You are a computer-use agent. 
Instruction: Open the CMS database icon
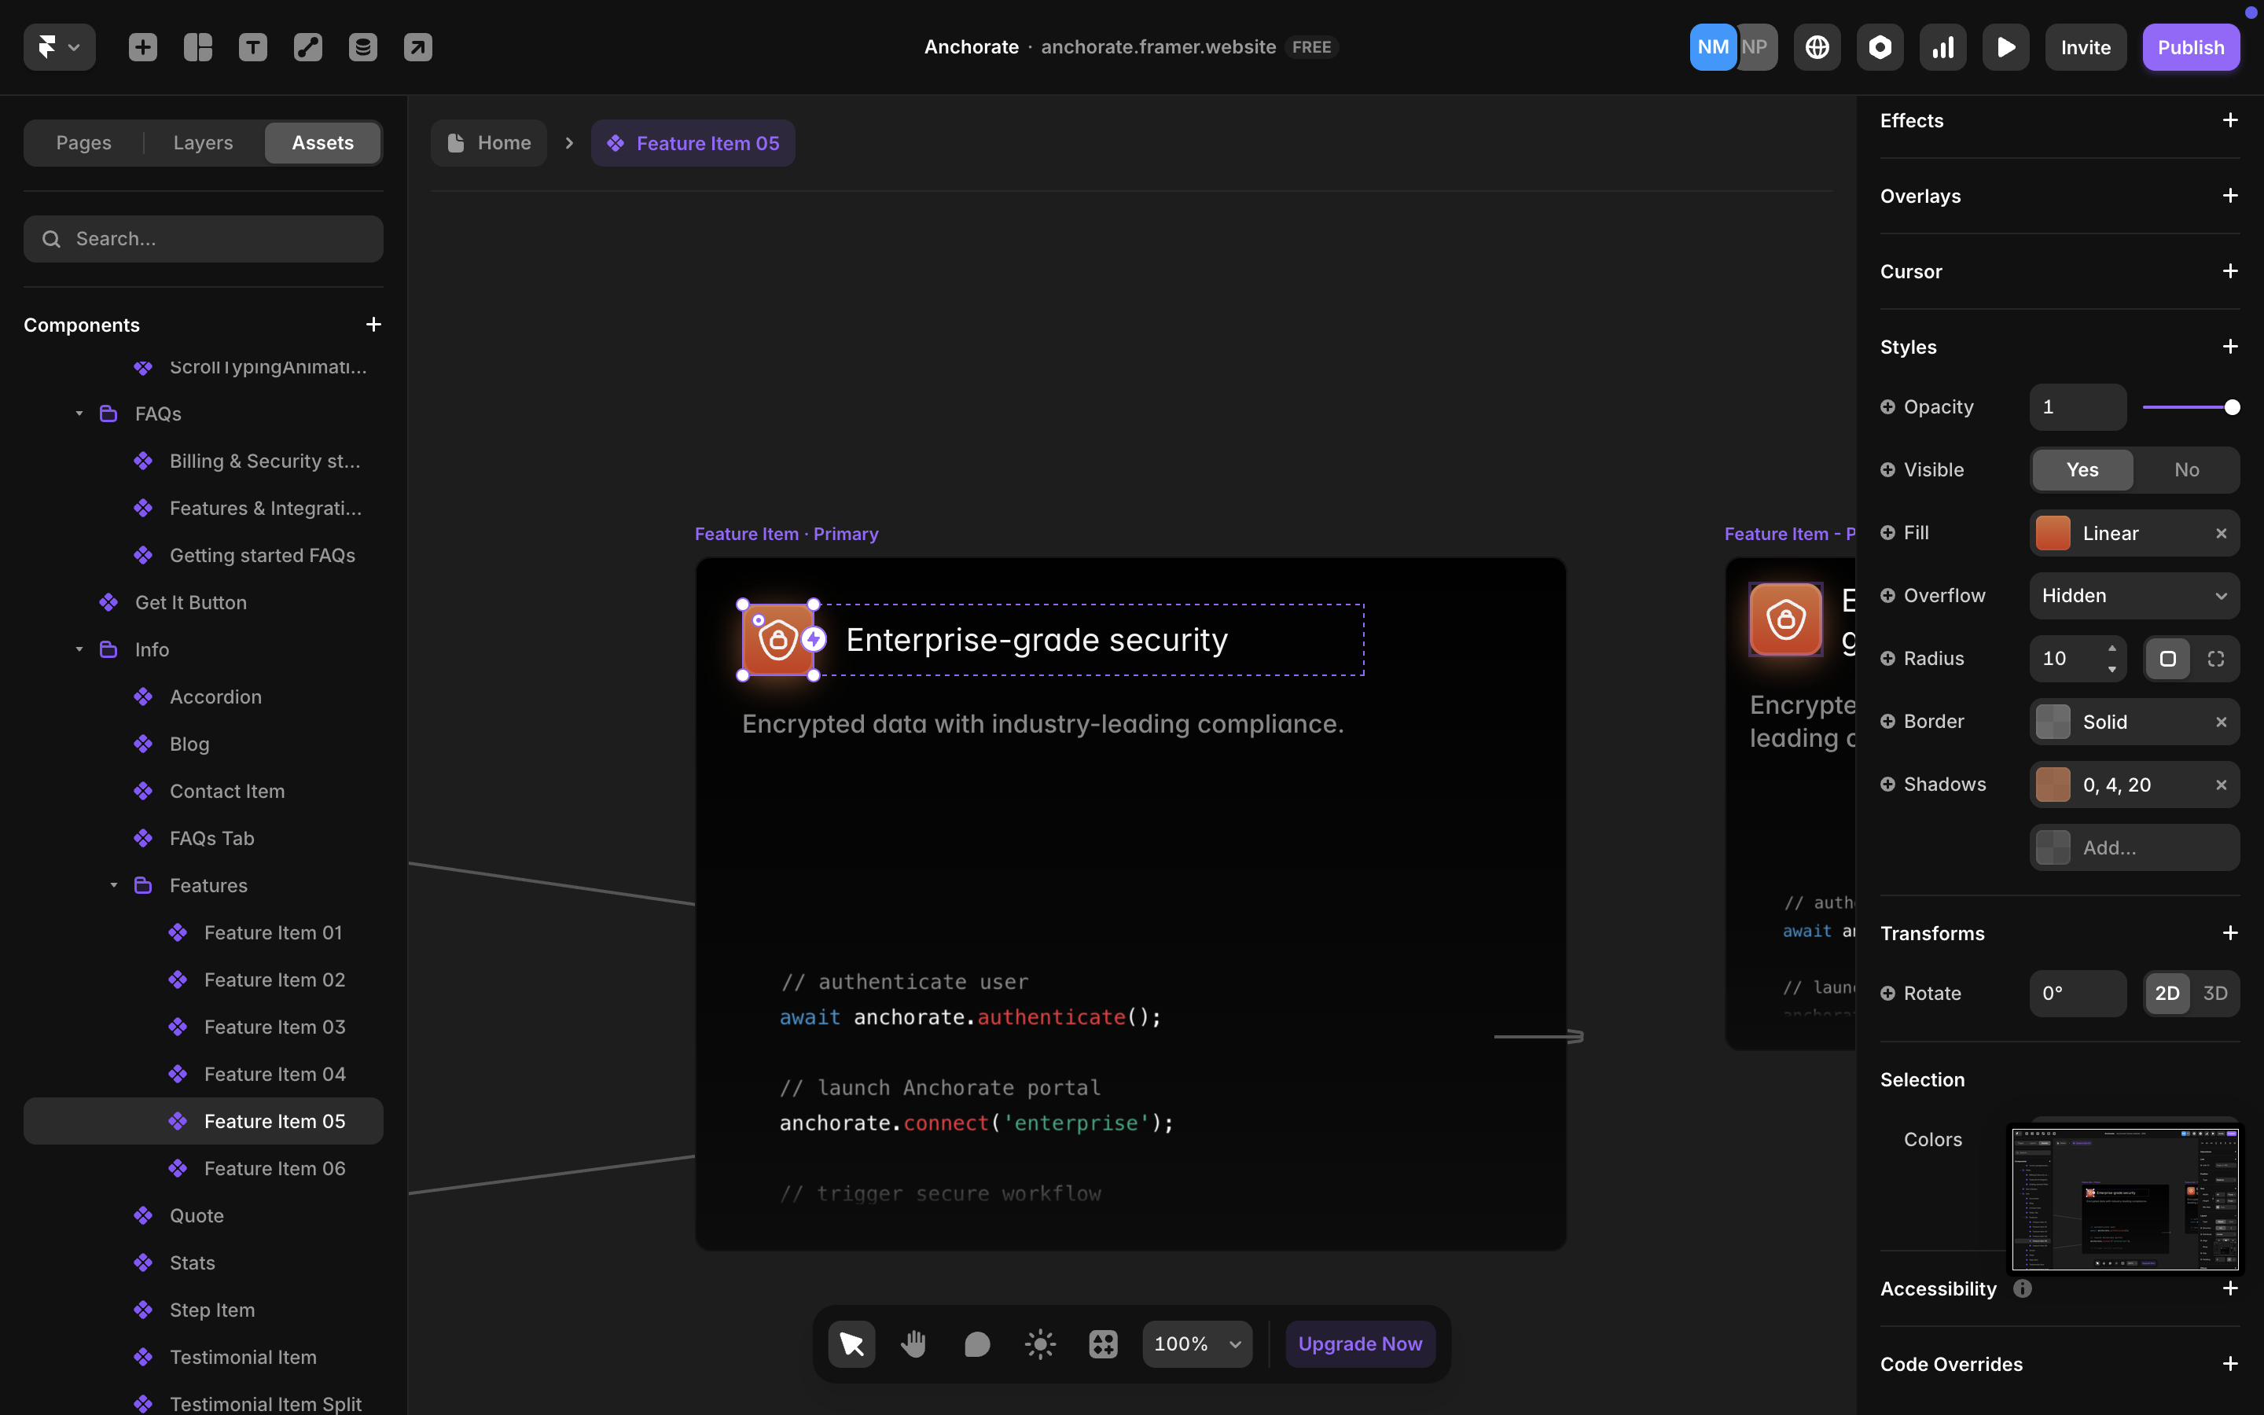[363, 47]
